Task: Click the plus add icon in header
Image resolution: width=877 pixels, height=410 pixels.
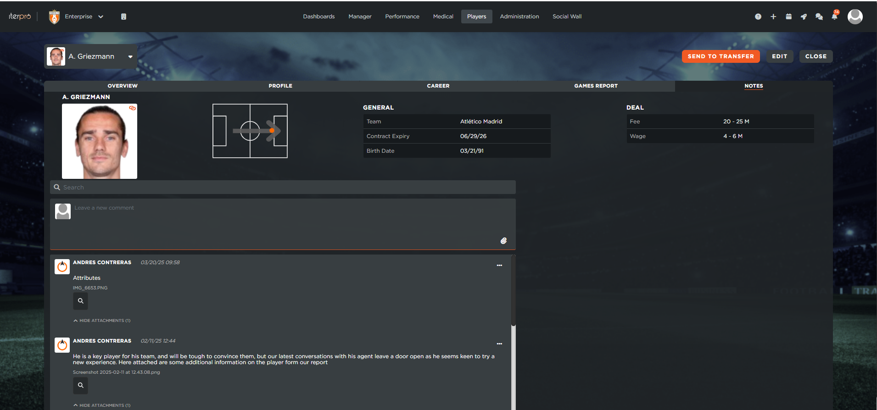Action: coord(773,17)
